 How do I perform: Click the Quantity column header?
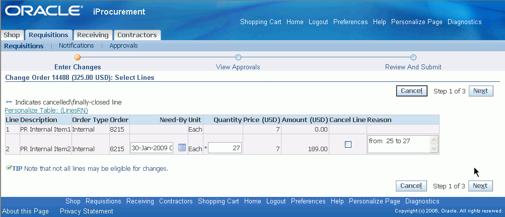pyautogui.click(x=223, y=120)
